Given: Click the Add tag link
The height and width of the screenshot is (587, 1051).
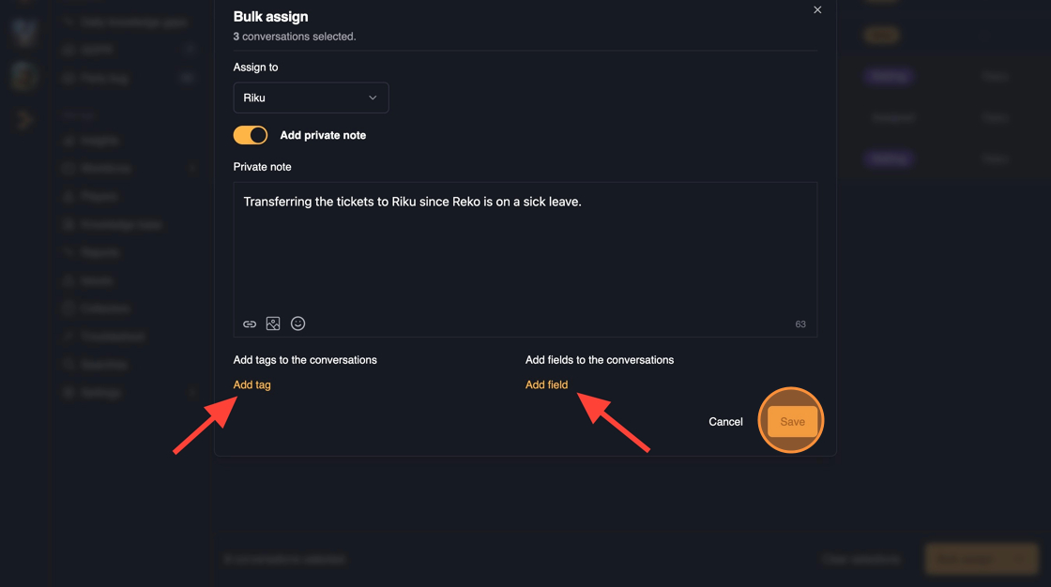Looking at the screenshot, I should click(x=251, y=384).
